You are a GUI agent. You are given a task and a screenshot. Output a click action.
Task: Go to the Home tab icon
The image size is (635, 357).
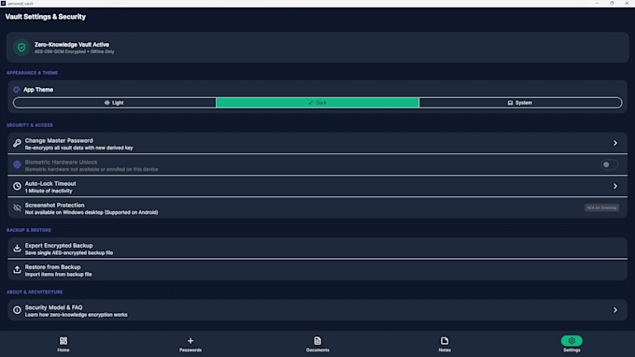[x=63, y=341]
